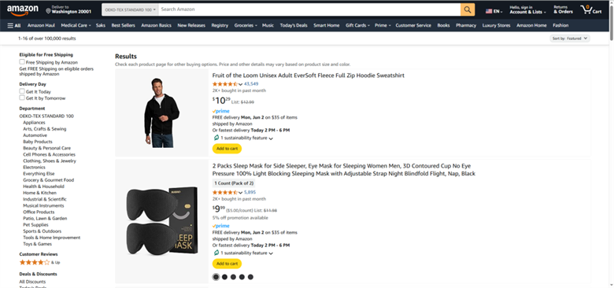Image resolution: width=614 pixels, height=288 pixels.
Task: Open Today's Deals in navigation bar
Action: click(x=294, y=25)
